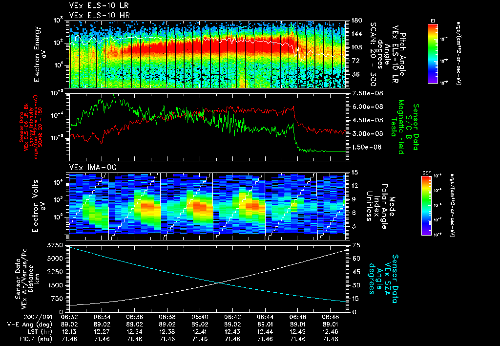Click the altitude axis tick "2250"
This screenshot has width=500, height=346.
pyautogui.click(x=55, y=272)
